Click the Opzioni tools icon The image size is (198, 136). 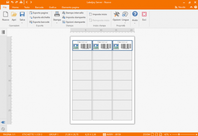click(116, 14)
